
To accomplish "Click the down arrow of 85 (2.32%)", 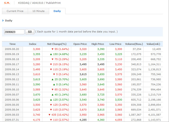I will point(52,90).
